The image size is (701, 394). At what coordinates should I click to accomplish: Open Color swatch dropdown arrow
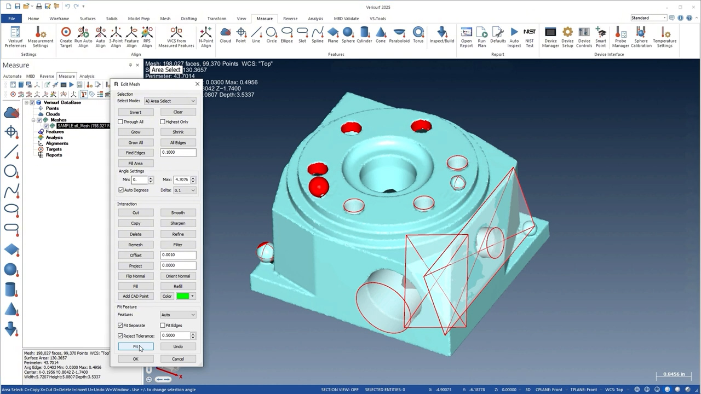192,296
